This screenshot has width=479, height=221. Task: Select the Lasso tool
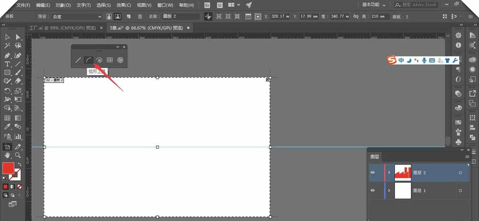point(18,46)
